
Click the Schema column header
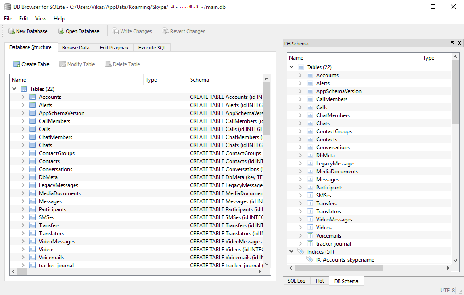(226, 80)
